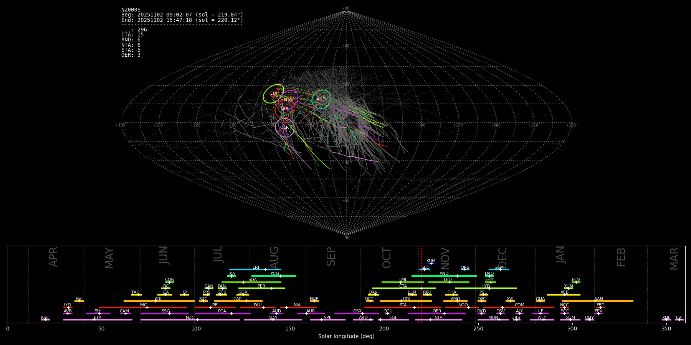Click the 'Solar longitude (deg)' axis label
This screenshot has width=691, height=345.
[x=346, y=337]
